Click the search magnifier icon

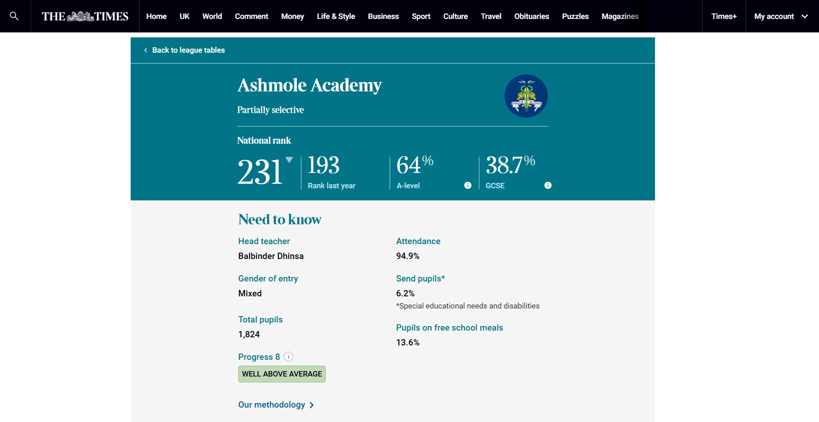pyautogui.click(x=14, y=16)
